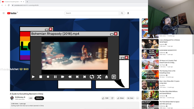The width and height of the screenshot is (194, 109).
Task: Click the eject icon
Action: [x=106, y=77]
